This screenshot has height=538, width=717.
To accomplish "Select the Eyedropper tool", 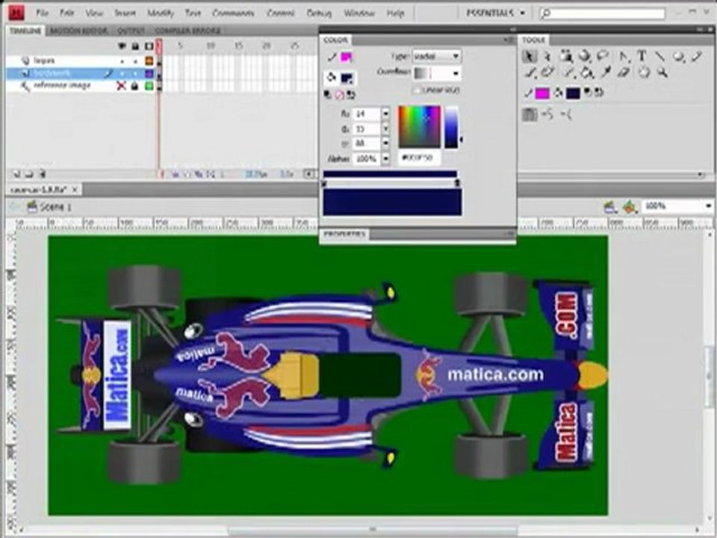I will point(606,72).
